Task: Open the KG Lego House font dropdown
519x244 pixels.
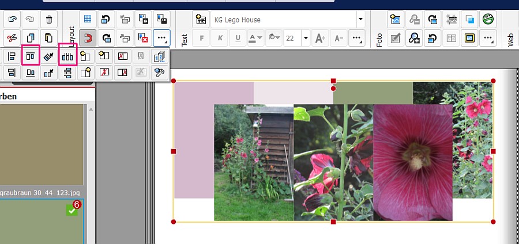Action: click(360, 20)
